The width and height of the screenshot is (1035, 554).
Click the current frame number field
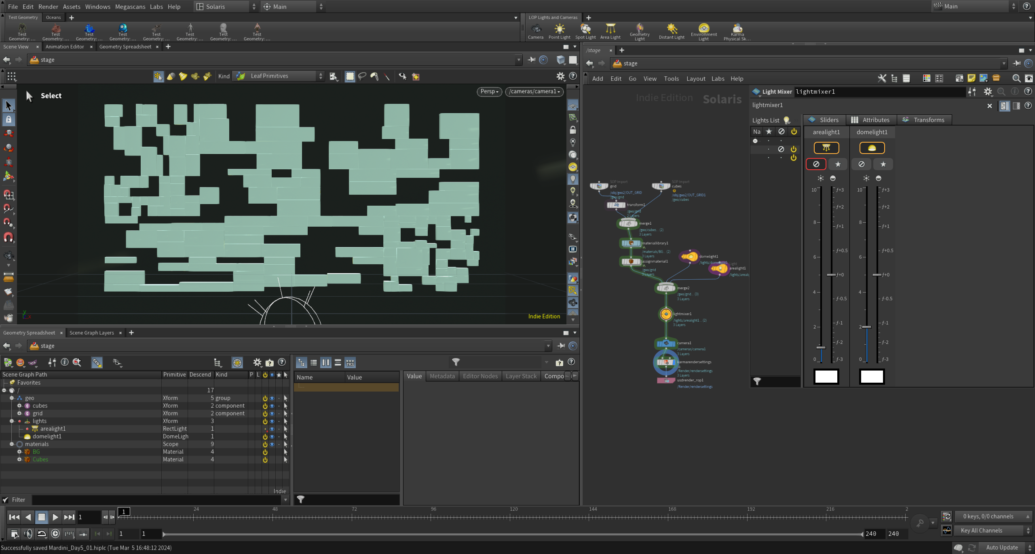point(89,517)
